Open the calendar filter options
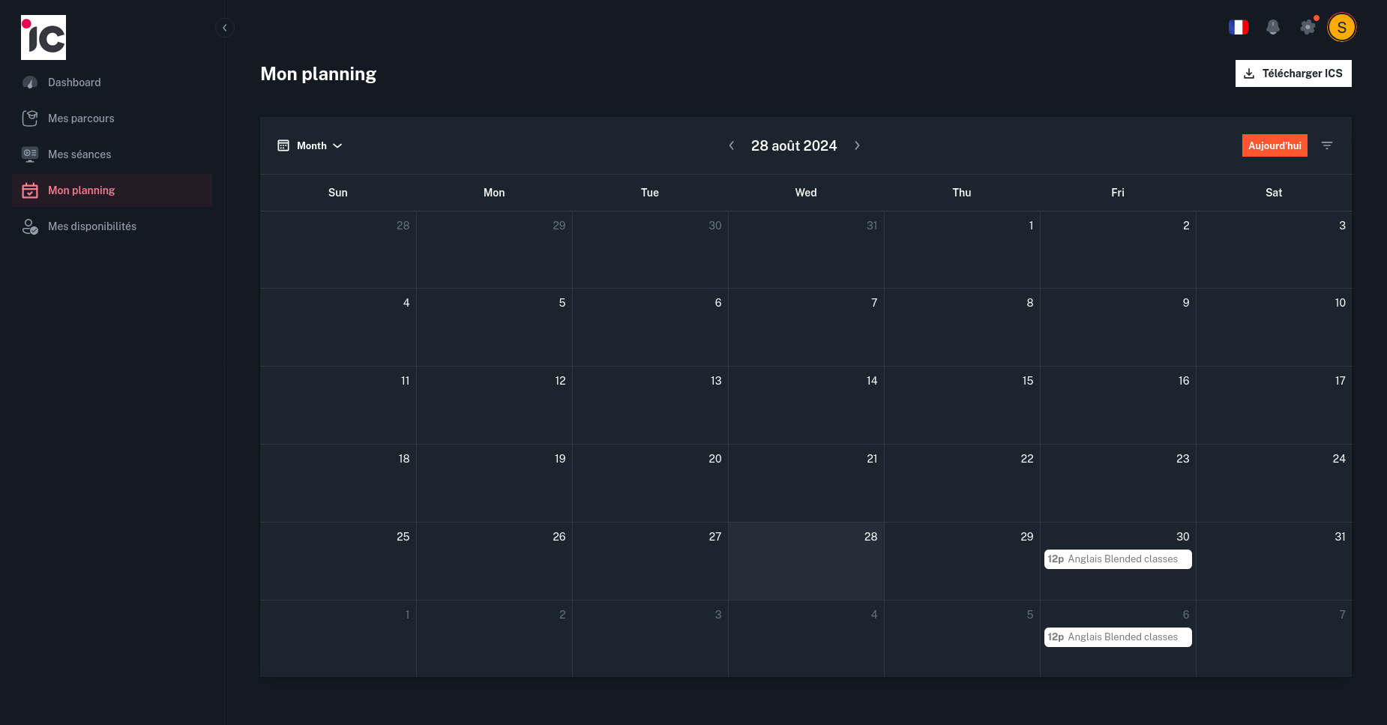Viewport: 1387px width, 725px height. pyautogui.click(x=1327, y=145)
